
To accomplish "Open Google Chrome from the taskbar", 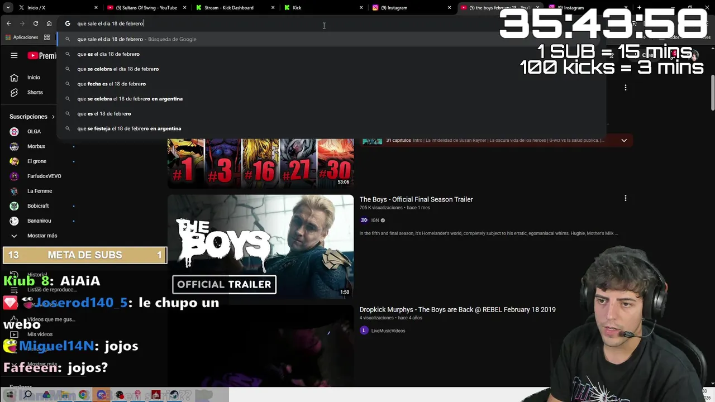I will tap(83, 395).
